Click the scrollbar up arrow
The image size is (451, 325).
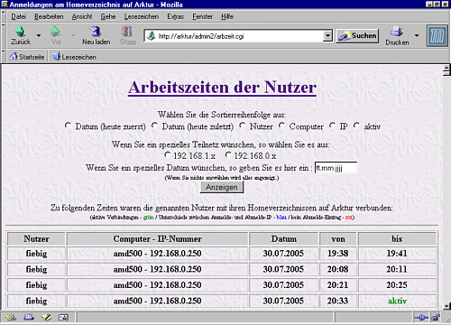point(446,67)
